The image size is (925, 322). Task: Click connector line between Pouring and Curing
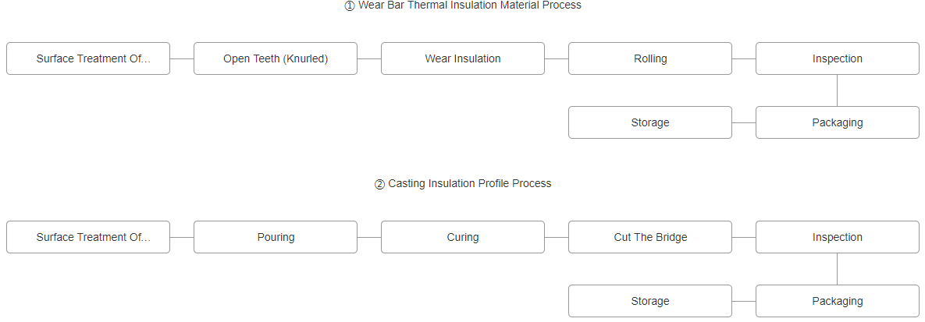[x=369, y=237]
